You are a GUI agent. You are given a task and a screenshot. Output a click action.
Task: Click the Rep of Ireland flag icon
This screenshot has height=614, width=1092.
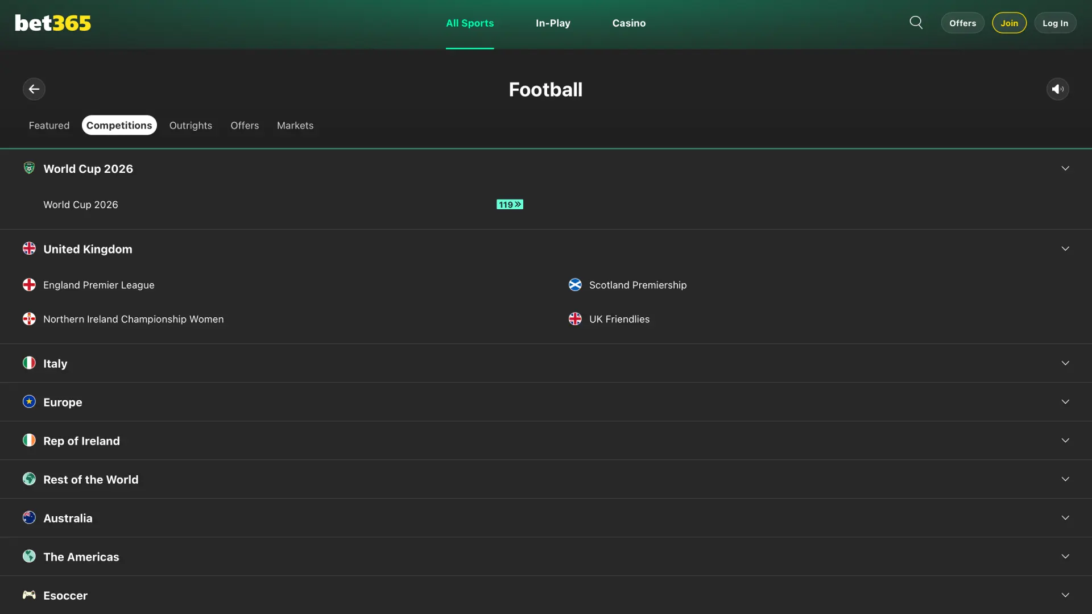point(29,441)
